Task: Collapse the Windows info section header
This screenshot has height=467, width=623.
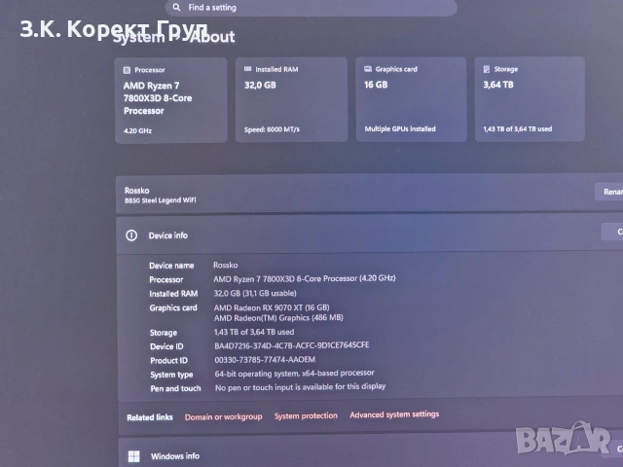Action: tap(371, 453)
